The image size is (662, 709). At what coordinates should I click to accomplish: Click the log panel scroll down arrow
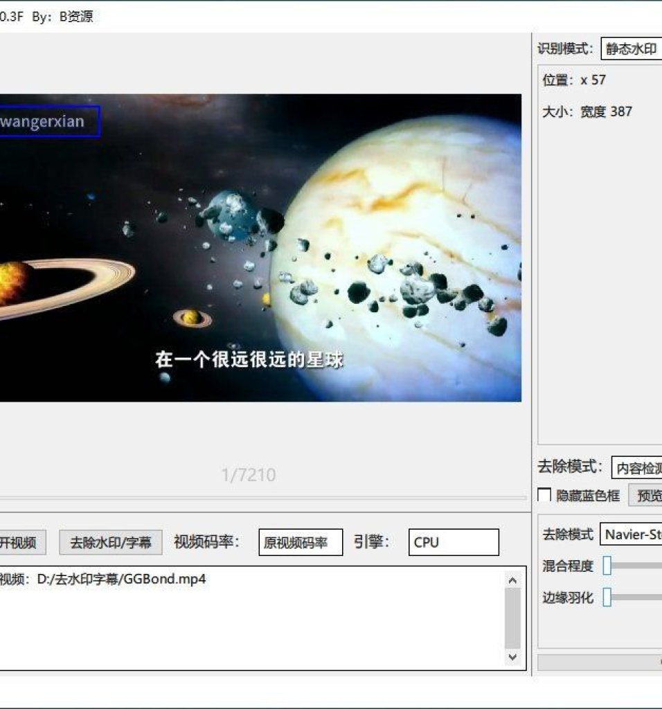(x=512, y=657)
